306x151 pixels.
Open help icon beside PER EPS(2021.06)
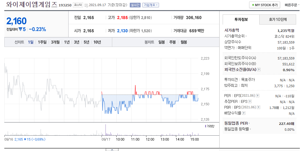[258, 96]
